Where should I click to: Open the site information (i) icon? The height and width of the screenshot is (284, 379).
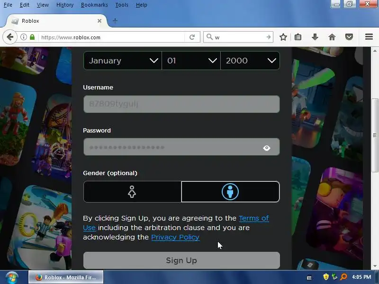[23, 37]
